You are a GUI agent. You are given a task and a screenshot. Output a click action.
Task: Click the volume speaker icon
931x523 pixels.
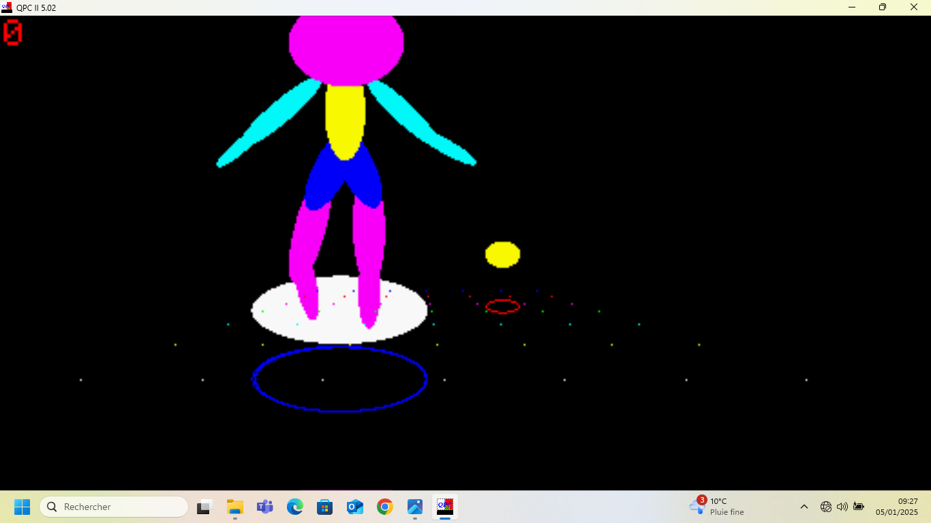[842, 507]
